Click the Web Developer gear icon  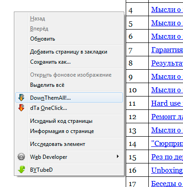21,157
